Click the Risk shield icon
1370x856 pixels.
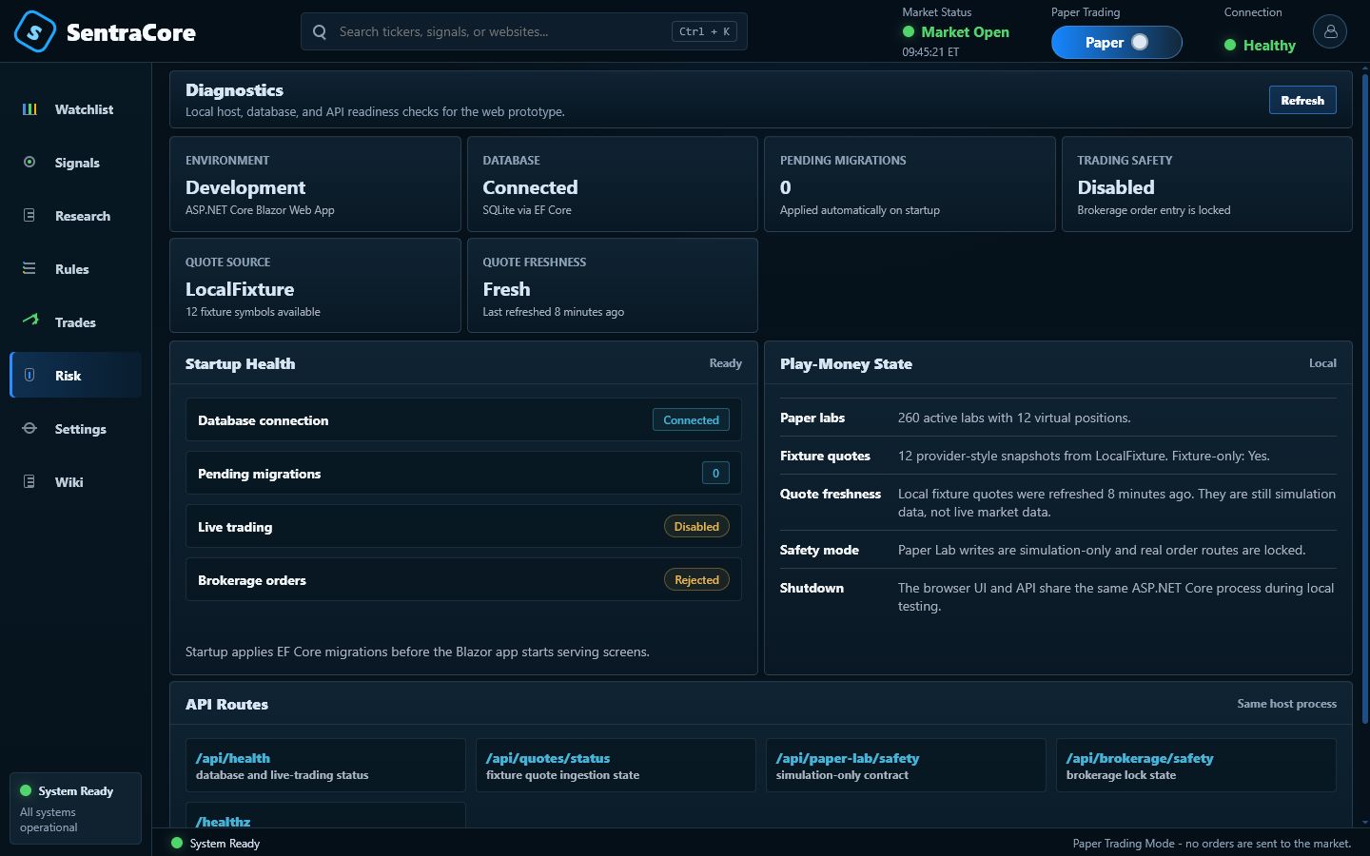[29, 376]
